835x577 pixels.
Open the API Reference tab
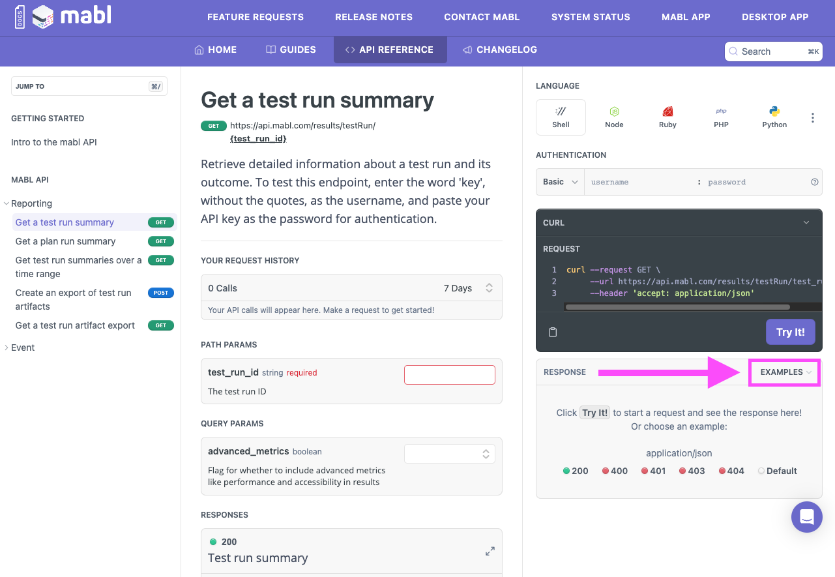pos(390,50)
